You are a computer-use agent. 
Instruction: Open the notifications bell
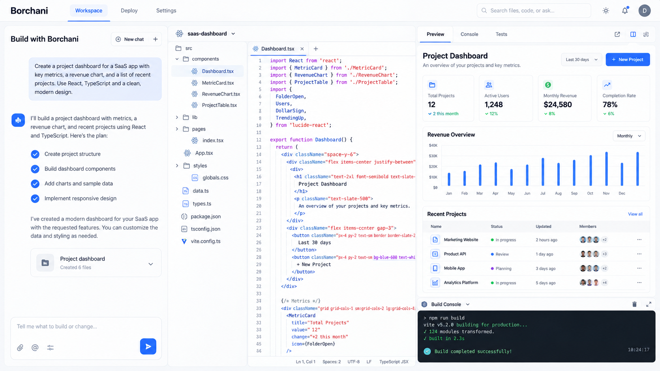pos(625,11)
